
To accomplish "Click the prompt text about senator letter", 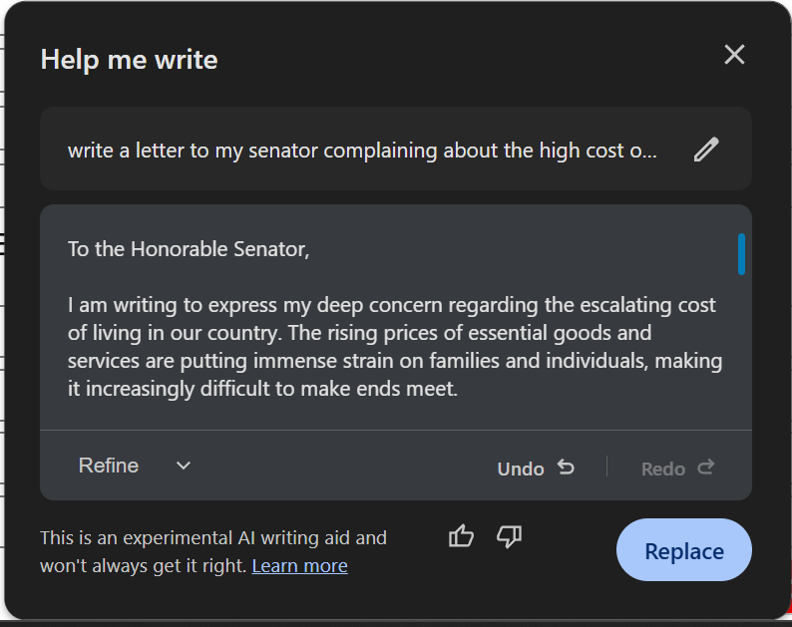I will coord(362,151).
